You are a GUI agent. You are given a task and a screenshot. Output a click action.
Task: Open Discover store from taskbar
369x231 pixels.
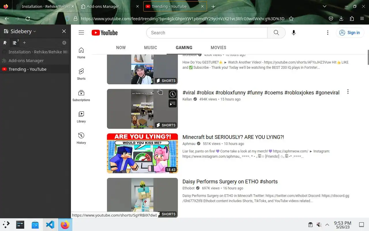[x=35, y=225]
